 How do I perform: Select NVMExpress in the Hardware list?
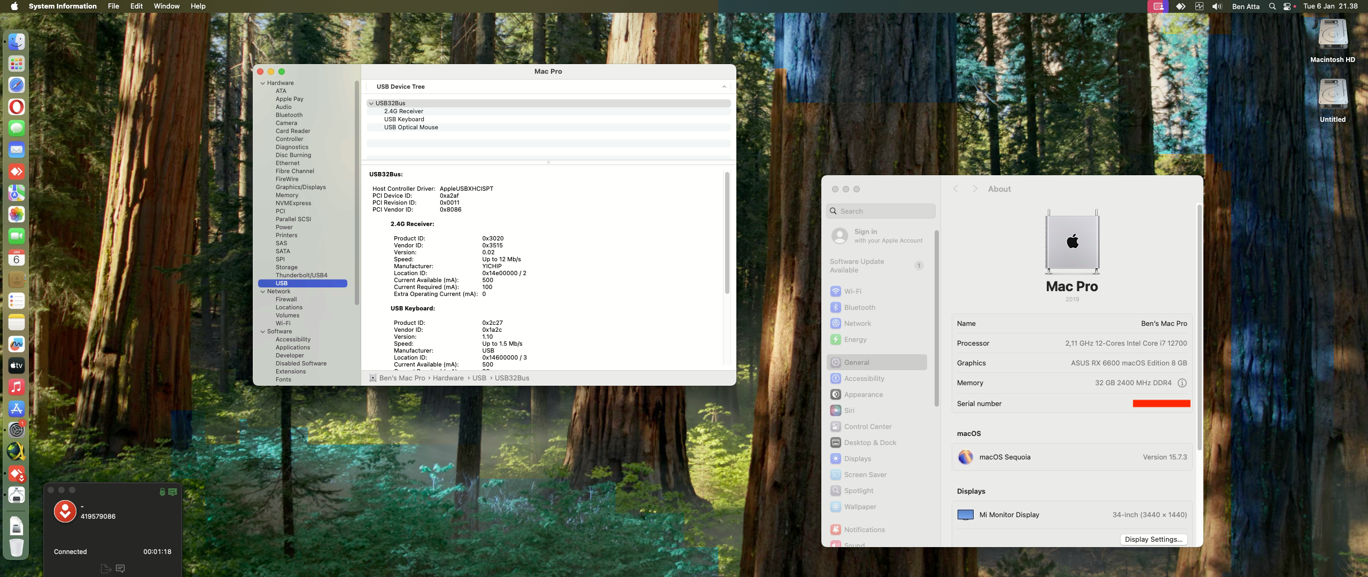(x=293, y=204)
